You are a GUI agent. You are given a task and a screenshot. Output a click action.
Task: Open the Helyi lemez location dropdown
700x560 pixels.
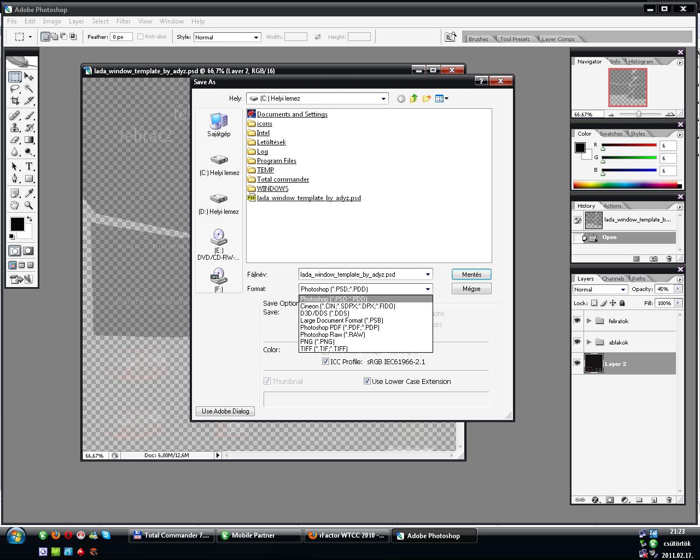(383, 98)
